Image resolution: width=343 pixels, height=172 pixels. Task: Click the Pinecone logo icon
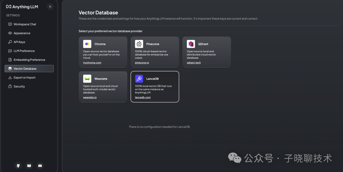click(139, 44)
